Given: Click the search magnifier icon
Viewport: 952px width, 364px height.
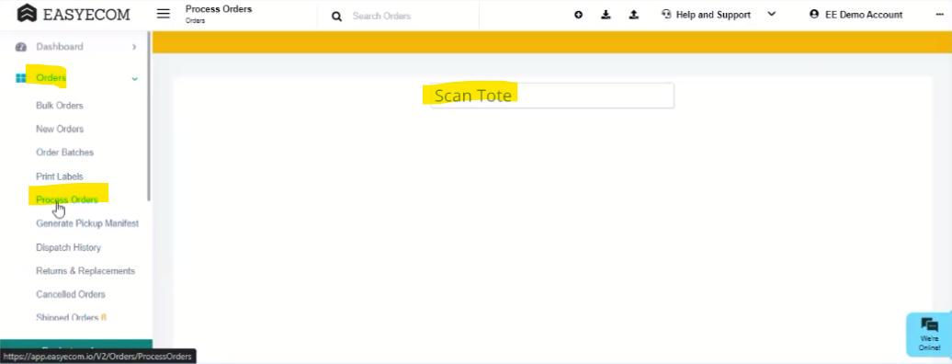Looking at the screenshot, I should click(336, 17).
